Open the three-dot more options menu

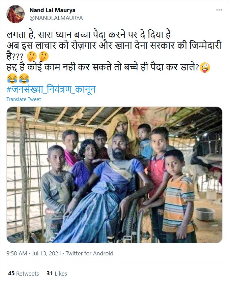coord(219,10)
